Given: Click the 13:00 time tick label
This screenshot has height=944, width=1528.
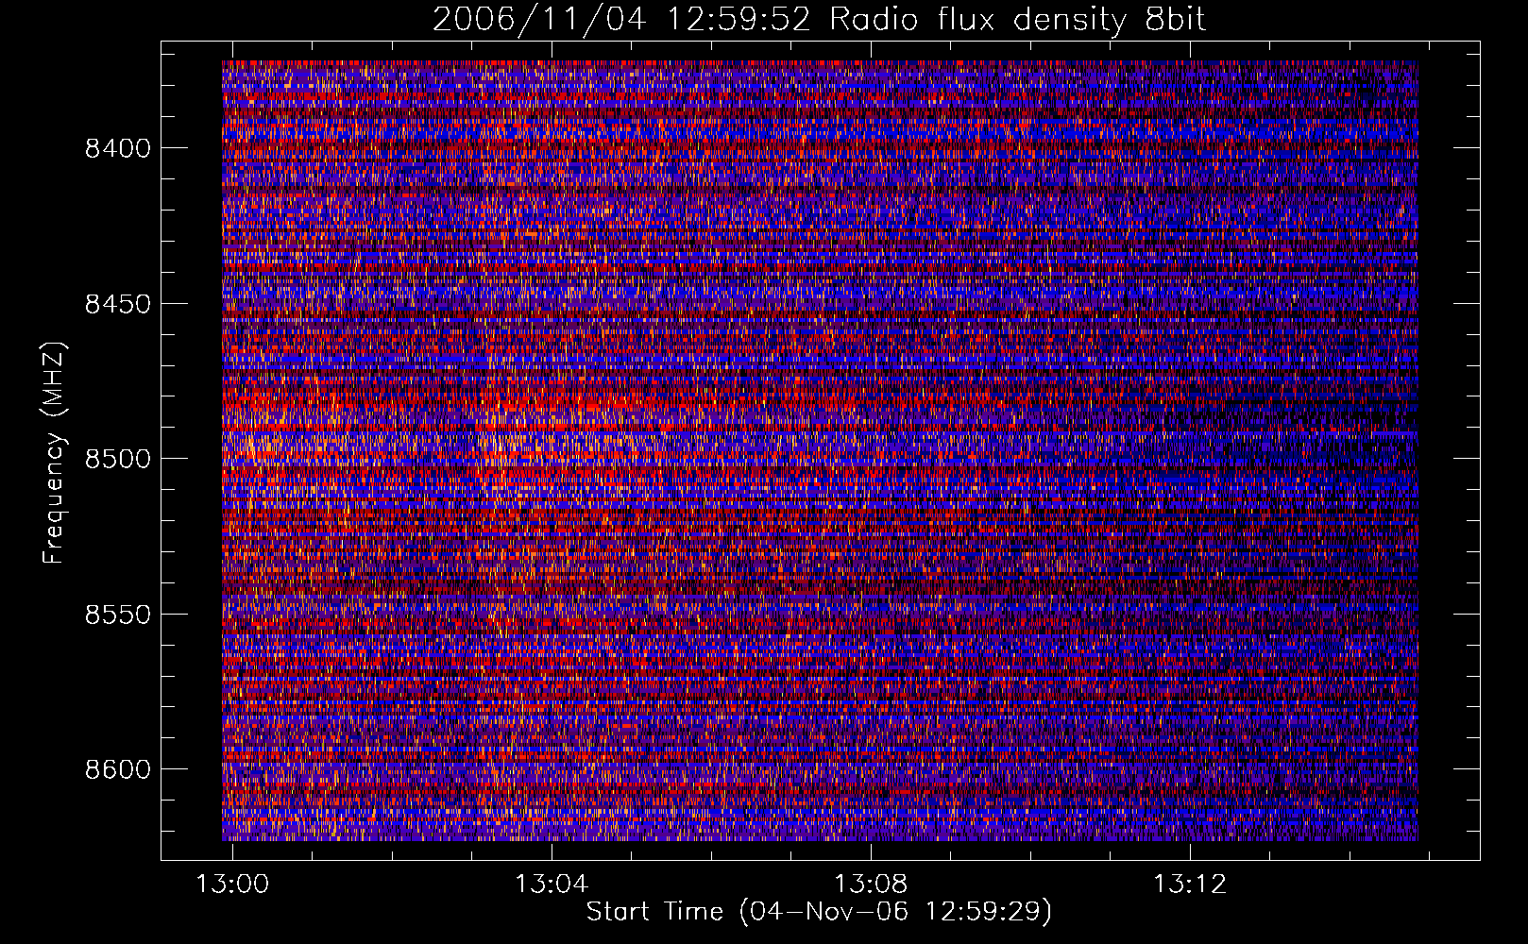Looking at the screenshot, I should (x=232, y=884).
